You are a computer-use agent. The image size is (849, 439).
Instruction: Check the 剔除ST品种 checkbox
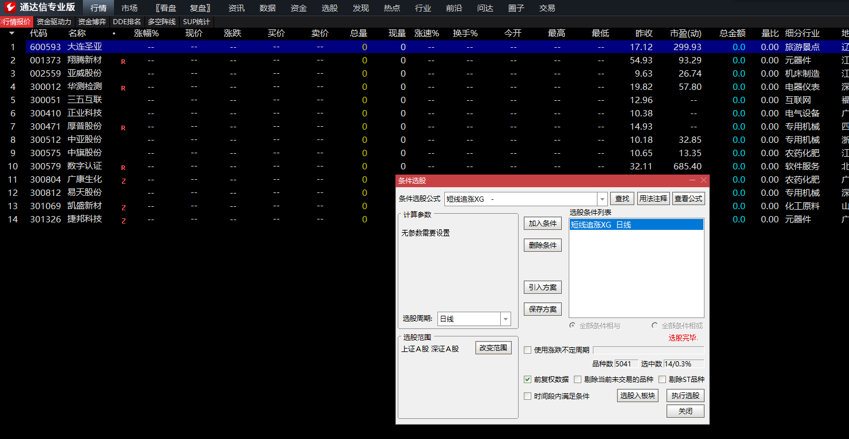[663, 379]
